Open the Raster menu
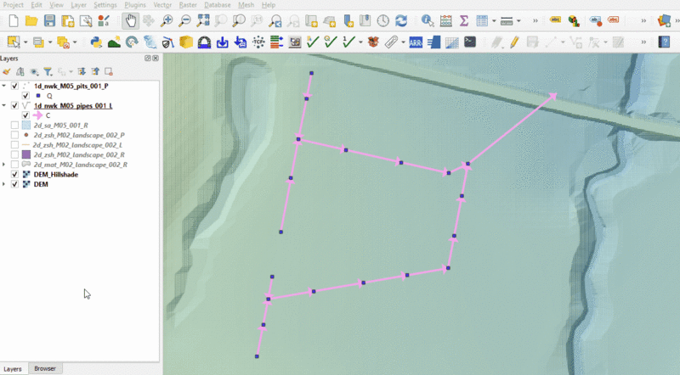The height and width of the screenshot is (375, 680). pos(190,5)
